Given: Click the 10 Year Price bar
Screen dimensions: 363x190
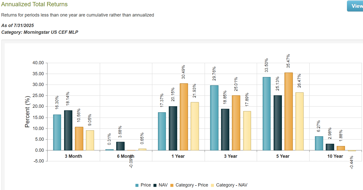Looking at the screenshot, I should click(x=319, y=143).
